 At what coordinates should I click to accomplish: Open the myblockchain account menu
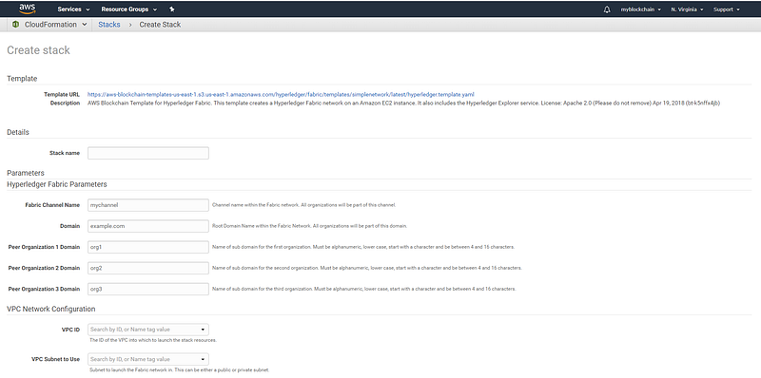point(640,9)
